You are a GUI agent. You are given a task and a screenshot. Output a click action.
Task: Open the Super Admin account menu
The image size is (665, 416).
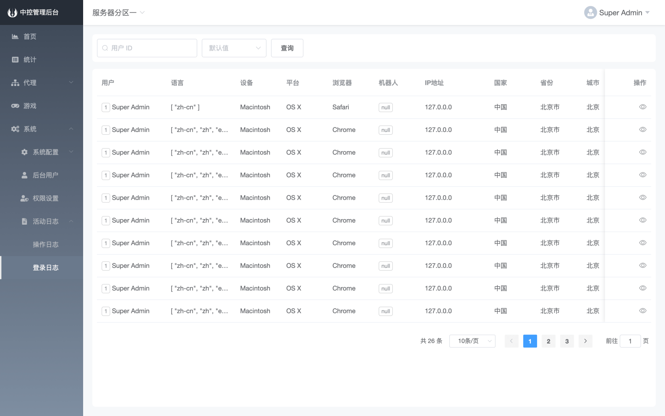[617, 13]
